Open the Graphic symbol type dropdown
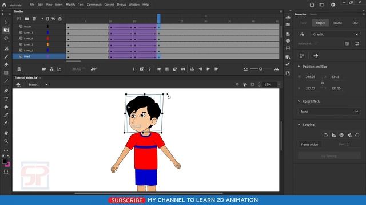 pyautogui.click(x=336, y=34)
